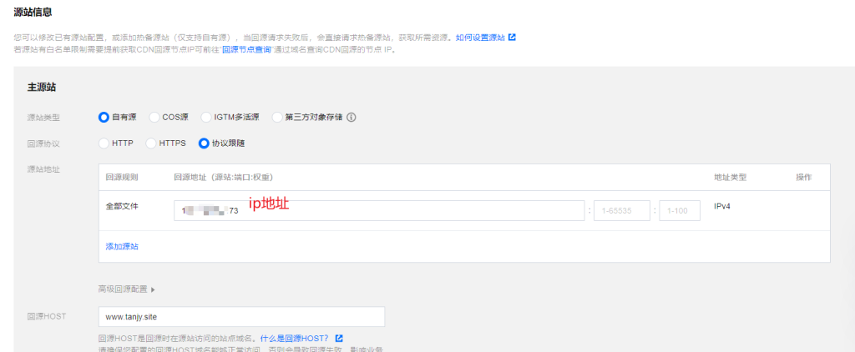This screenshot has width=855, height=352.
Task: Open the 什么是回源HOST? help link
Action: (294, 339)
